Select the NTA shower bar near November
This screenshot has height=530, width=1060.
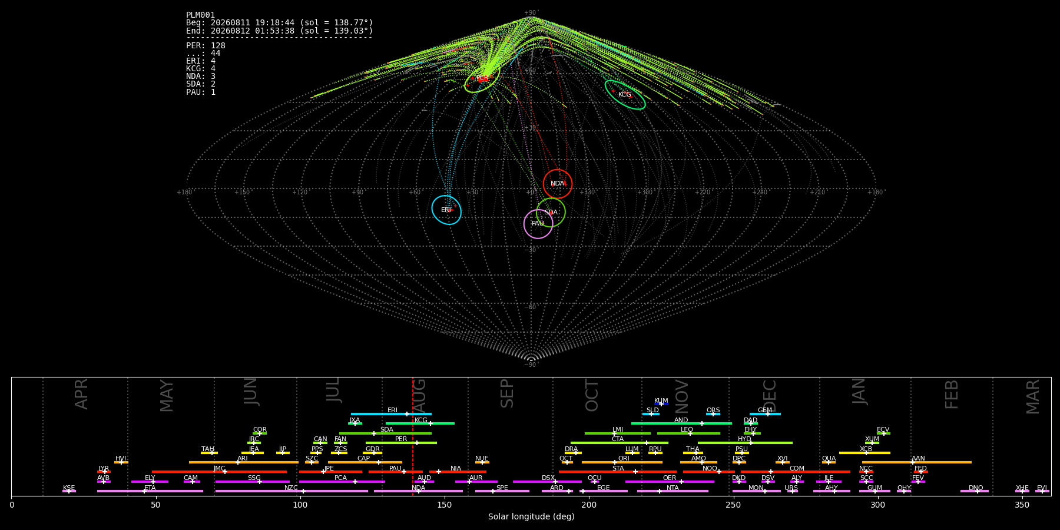[673, 491]
